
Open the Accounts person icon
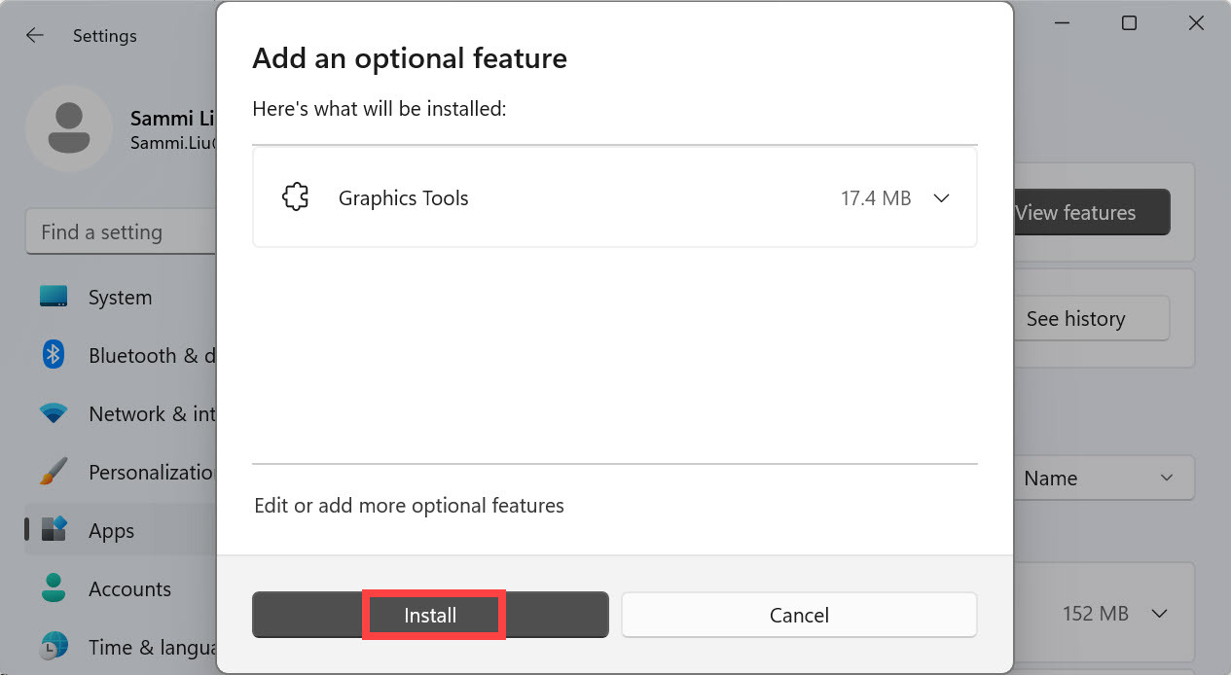pyautogui.click(x=54, y=588)
